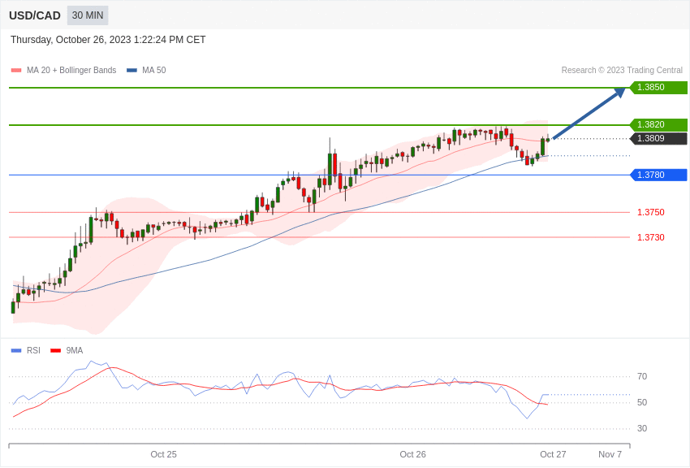The height and width of the screenshot is (468, 690).
Task: Click the Research 2023 Trading Central credit
Action: (x=622, y=70)
